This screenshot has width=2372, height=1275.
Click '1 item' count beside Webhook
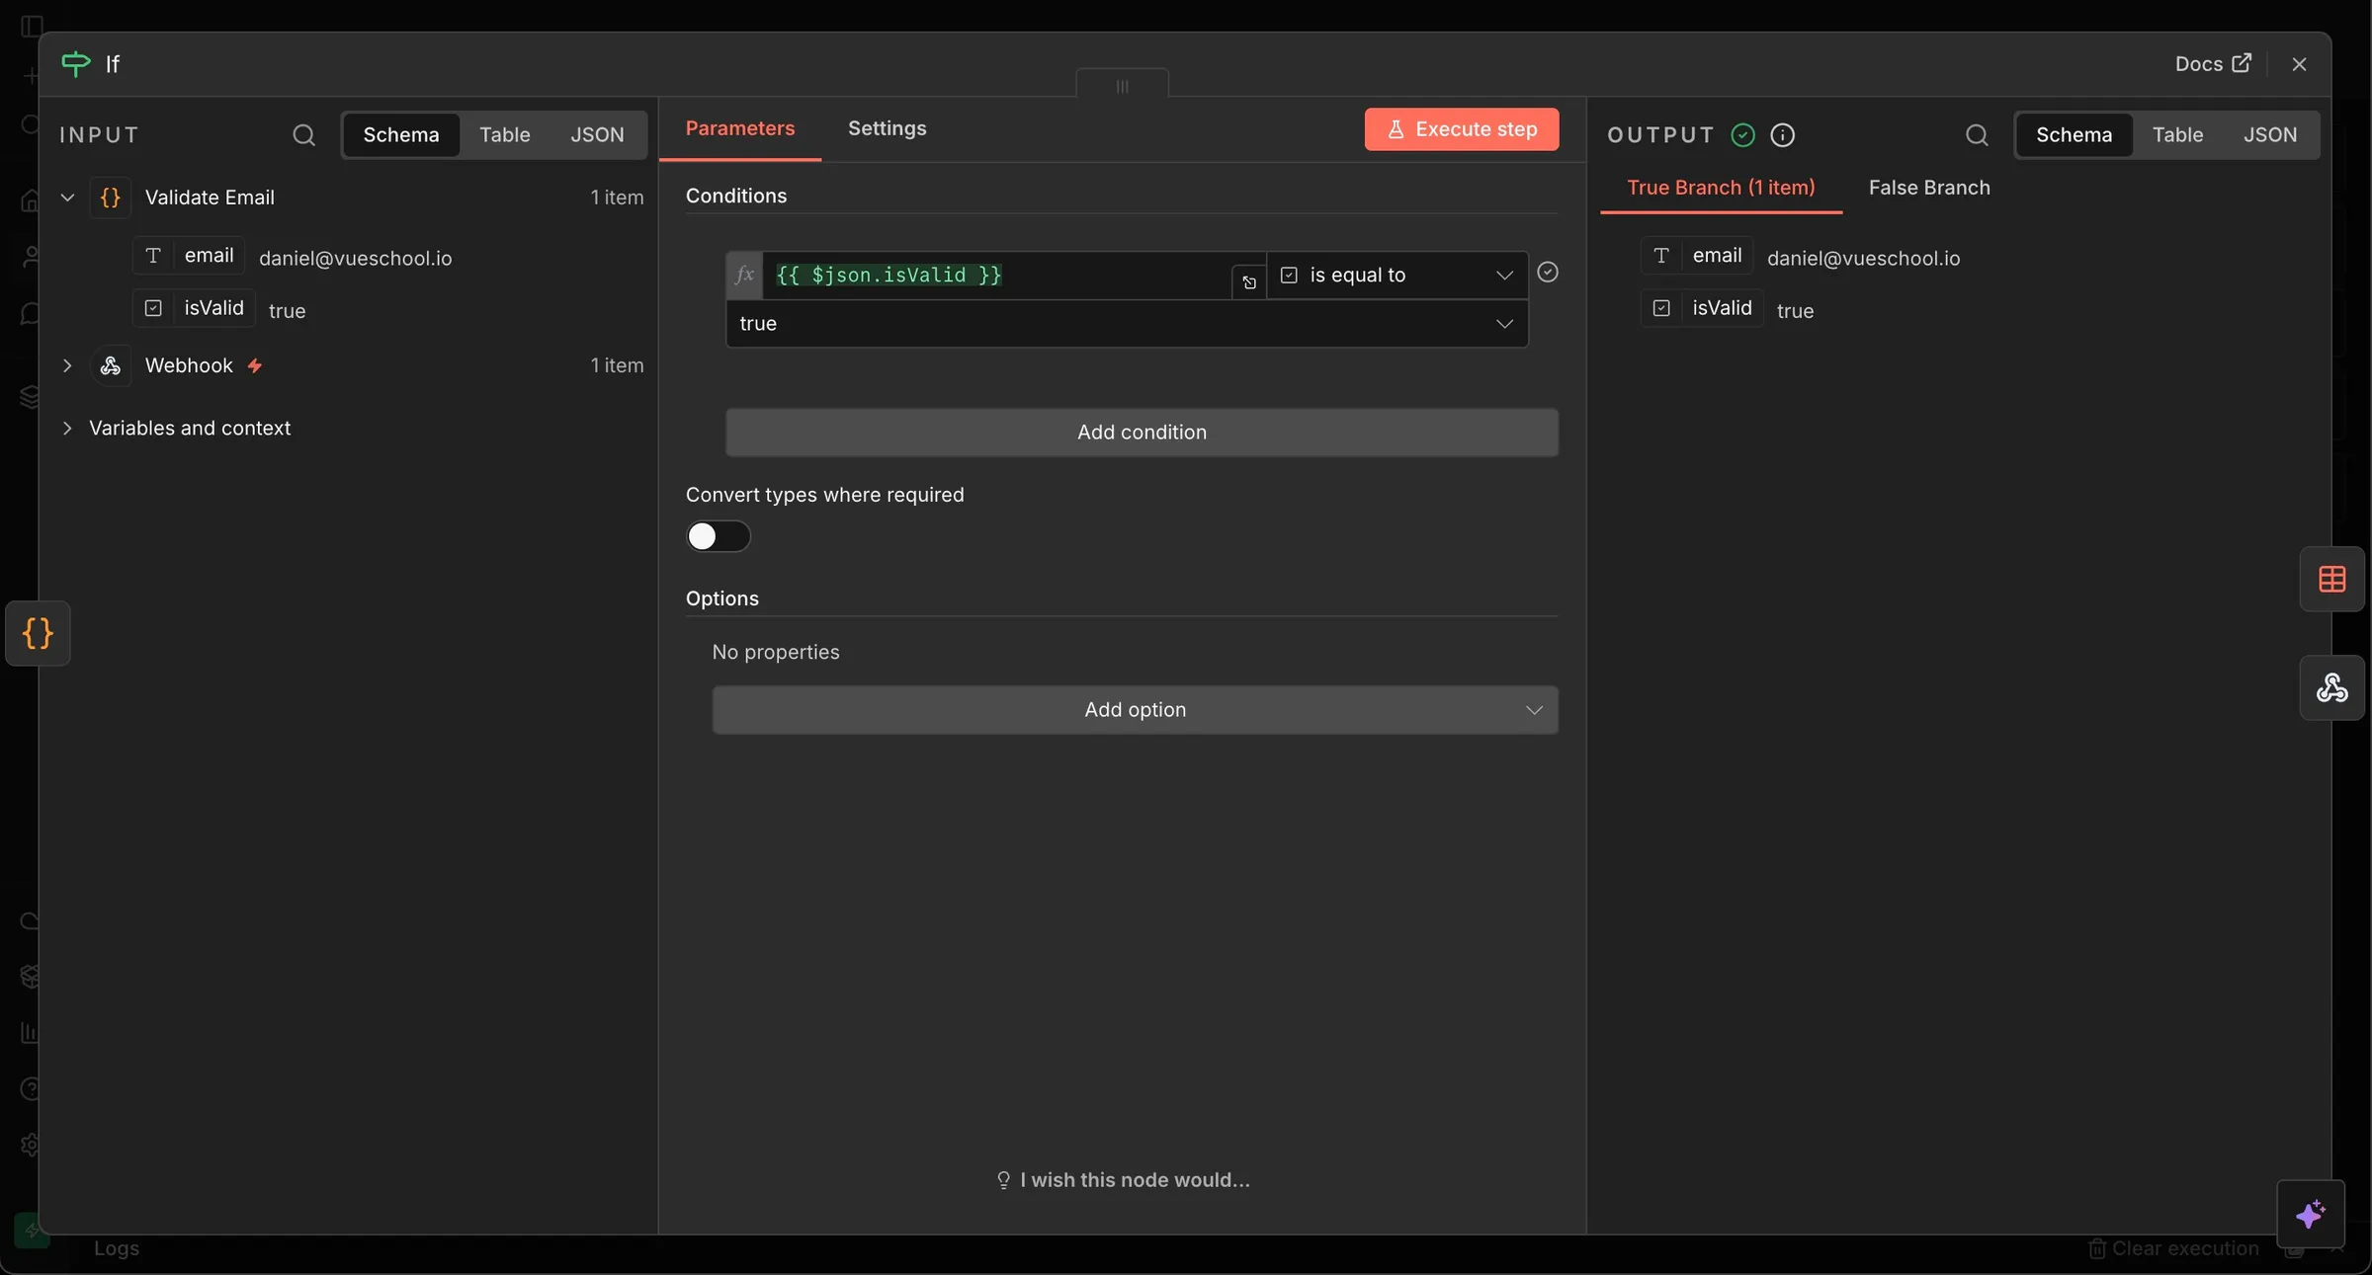[617, 365]
